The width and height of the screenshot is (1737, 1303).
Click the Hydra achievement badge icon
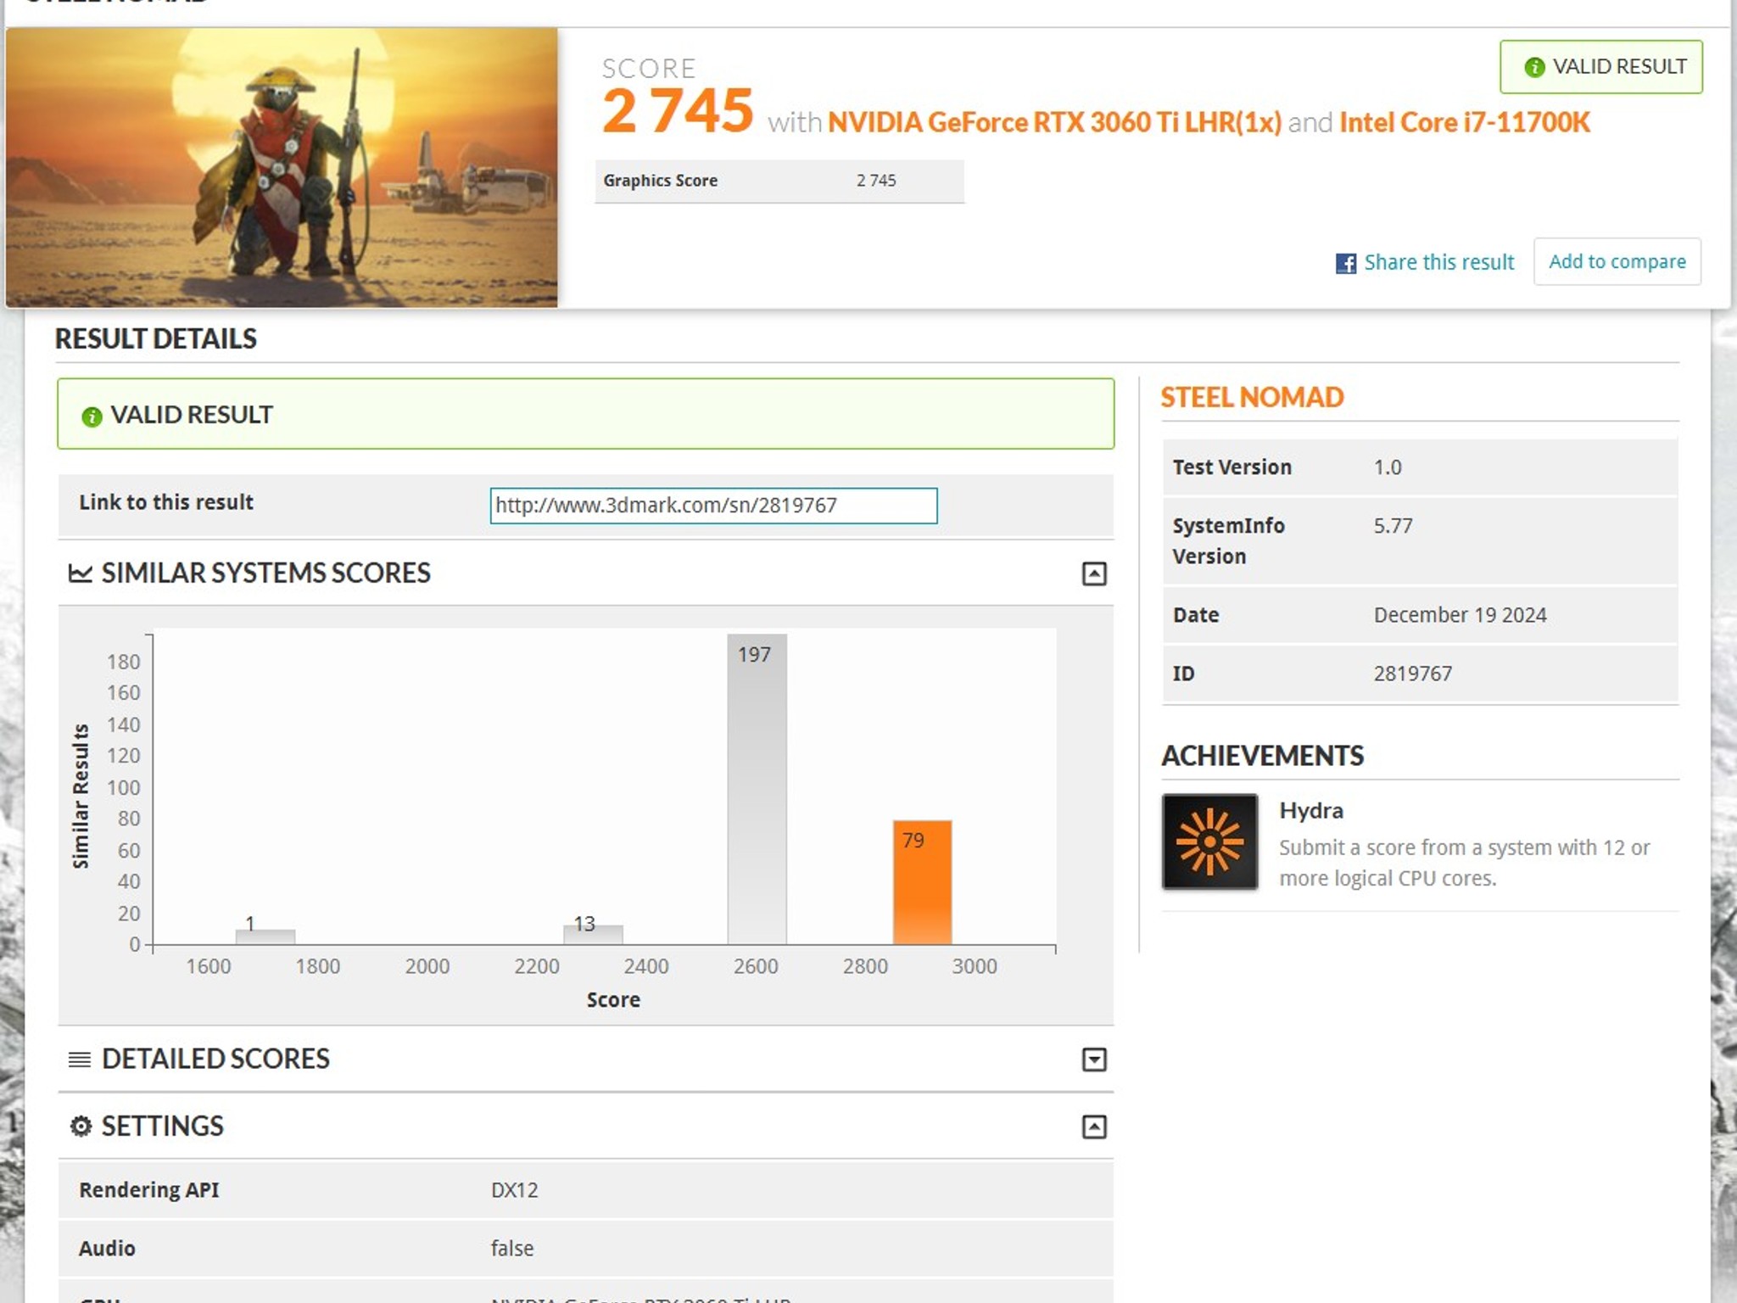click(x=1209, y=842)
